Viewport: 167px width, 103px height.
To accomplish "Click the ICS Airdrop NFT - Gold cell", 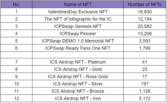I will (78, 69).
